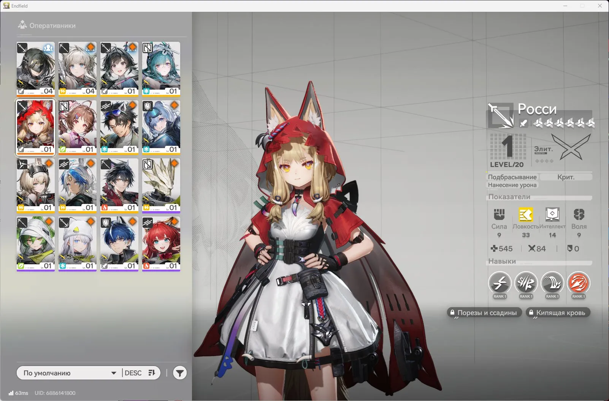Select the masked black-haired operator at level 04
The image size is (609, 401).
point(36,68)
